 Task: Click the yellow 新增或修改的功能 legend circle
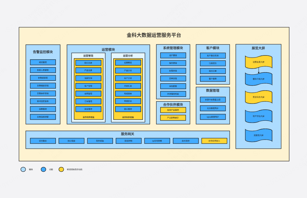point(61,169)
